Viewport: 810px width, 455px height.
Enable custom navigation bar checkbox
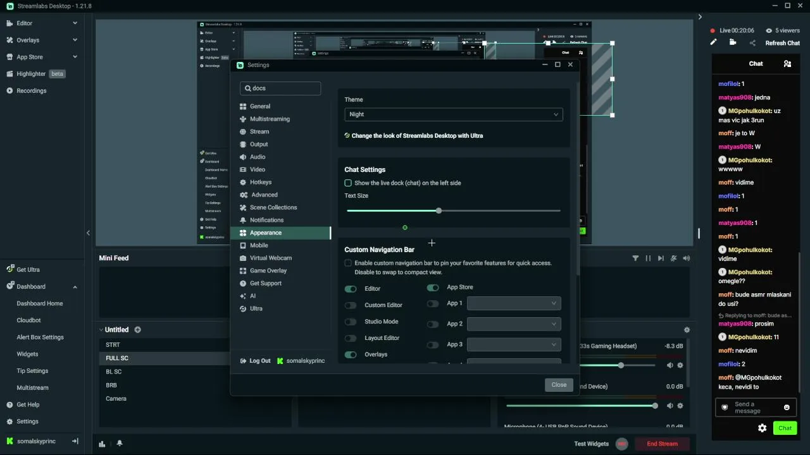pyautogui.click(x=348, y=263)
